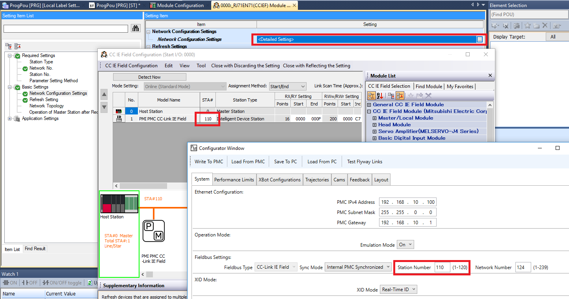Screen dimensions: 569x299
Task: Open the XID Mode dropdown
Action: tap(398, 290)
